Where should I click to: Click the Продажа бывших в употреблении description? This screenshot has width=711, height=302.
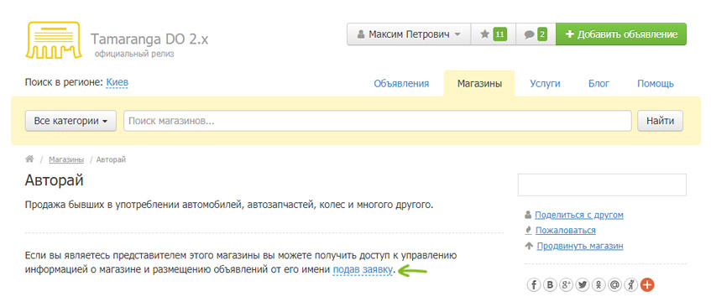coord(229,204)
